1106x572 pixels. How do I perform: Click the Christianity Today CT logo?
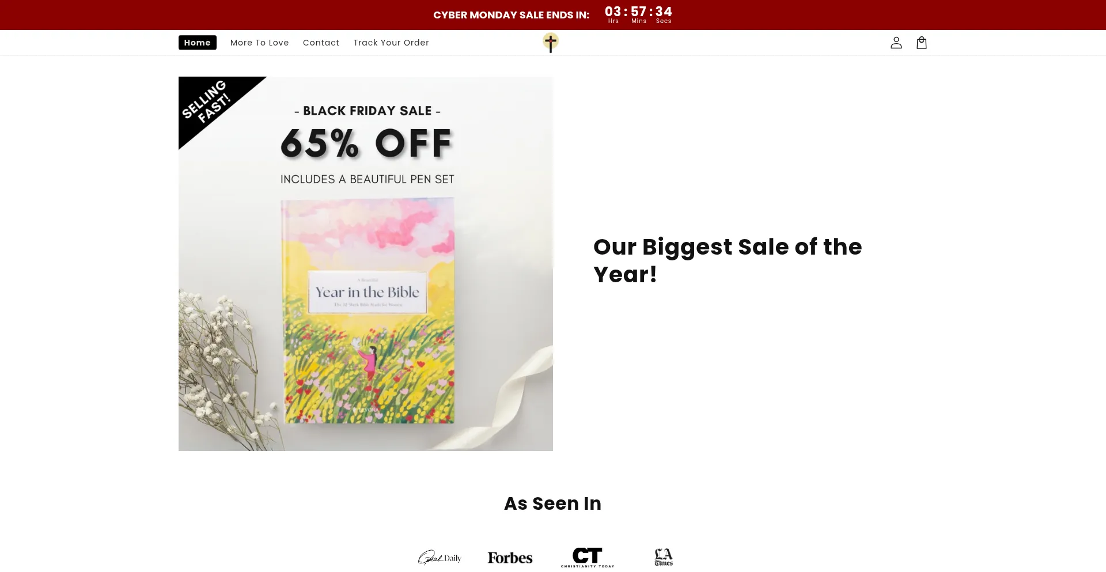click(x=588, y=557)
